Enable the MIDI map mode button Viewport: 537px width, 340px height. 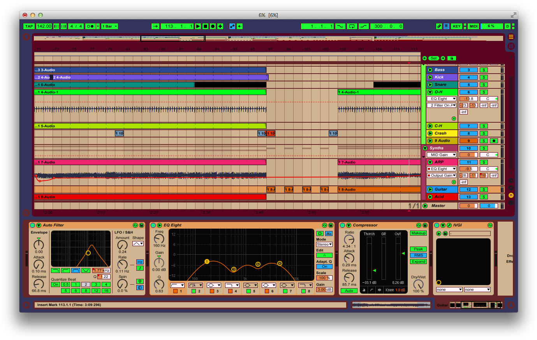474,26
